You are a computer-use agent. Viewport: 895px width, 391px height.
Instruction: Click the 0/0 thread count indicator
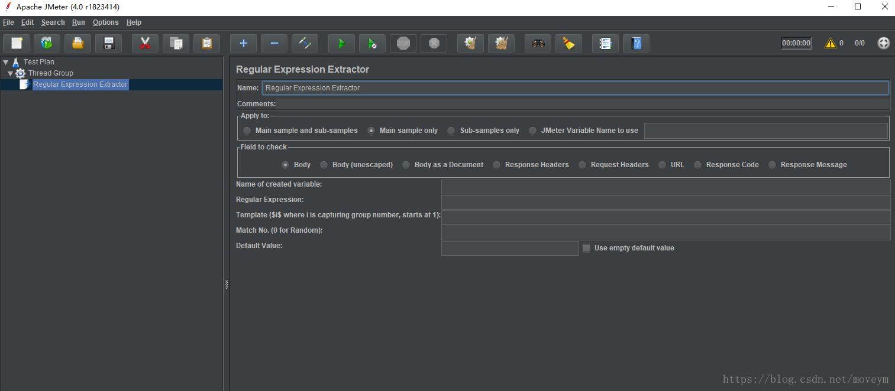[860, 43]
